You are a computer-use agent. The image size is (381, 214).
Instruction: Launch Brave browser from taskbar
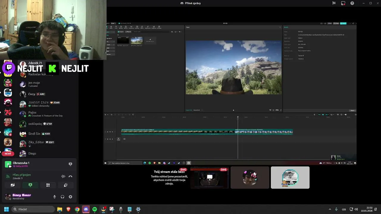pyautogui.click(x=68, y=209)
